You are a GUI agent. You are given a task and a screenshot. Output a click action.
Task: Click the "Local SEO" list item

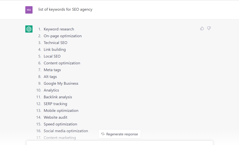[x=52, y=56]
